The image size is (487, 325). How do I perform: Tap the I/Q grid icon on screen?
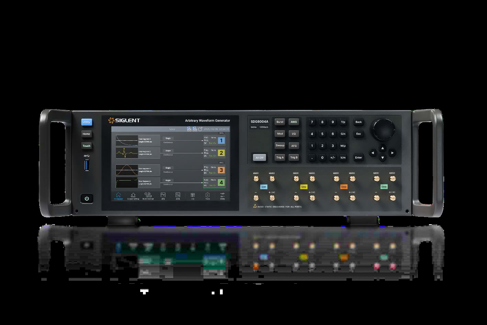[192, 195]
